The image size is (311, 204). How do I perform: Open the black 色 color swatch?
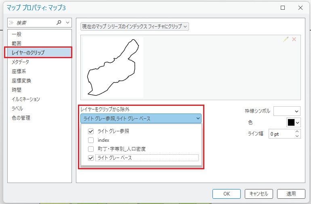293,122
